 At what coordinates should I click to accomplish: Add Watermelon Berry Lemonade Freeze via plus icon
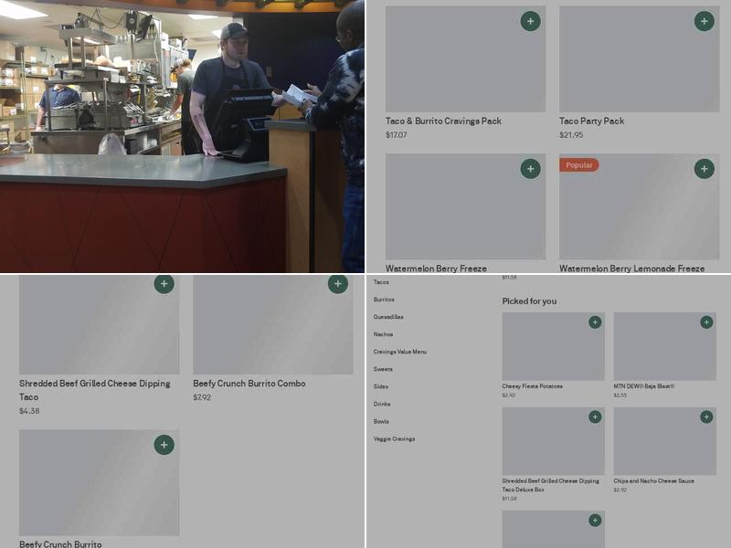click(704, 168)
